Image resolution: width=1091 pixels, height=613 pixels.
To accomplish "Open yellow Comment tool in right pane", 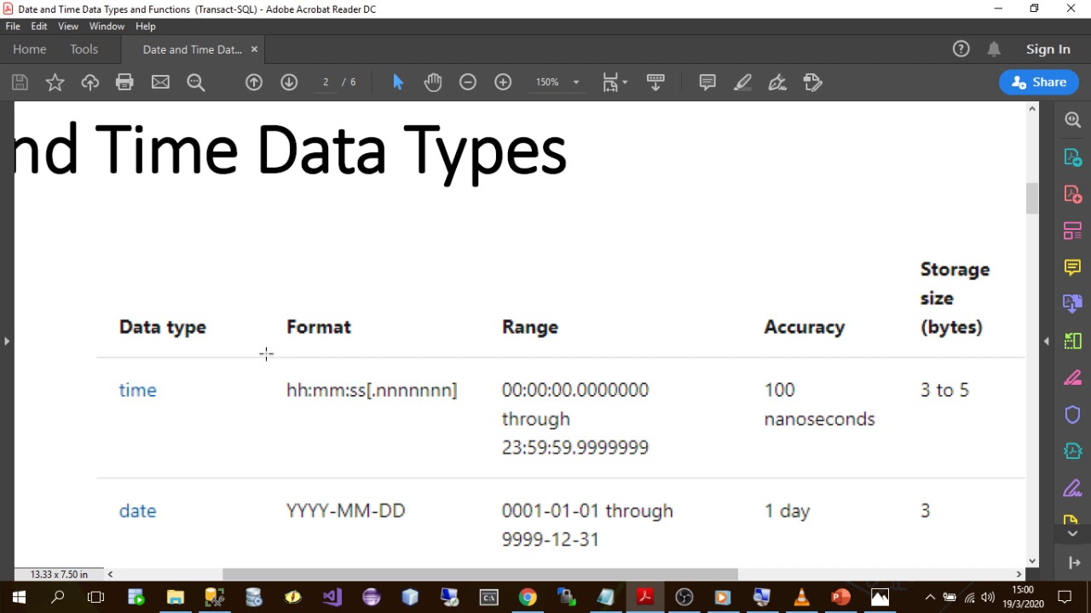I will (1073, 268).
